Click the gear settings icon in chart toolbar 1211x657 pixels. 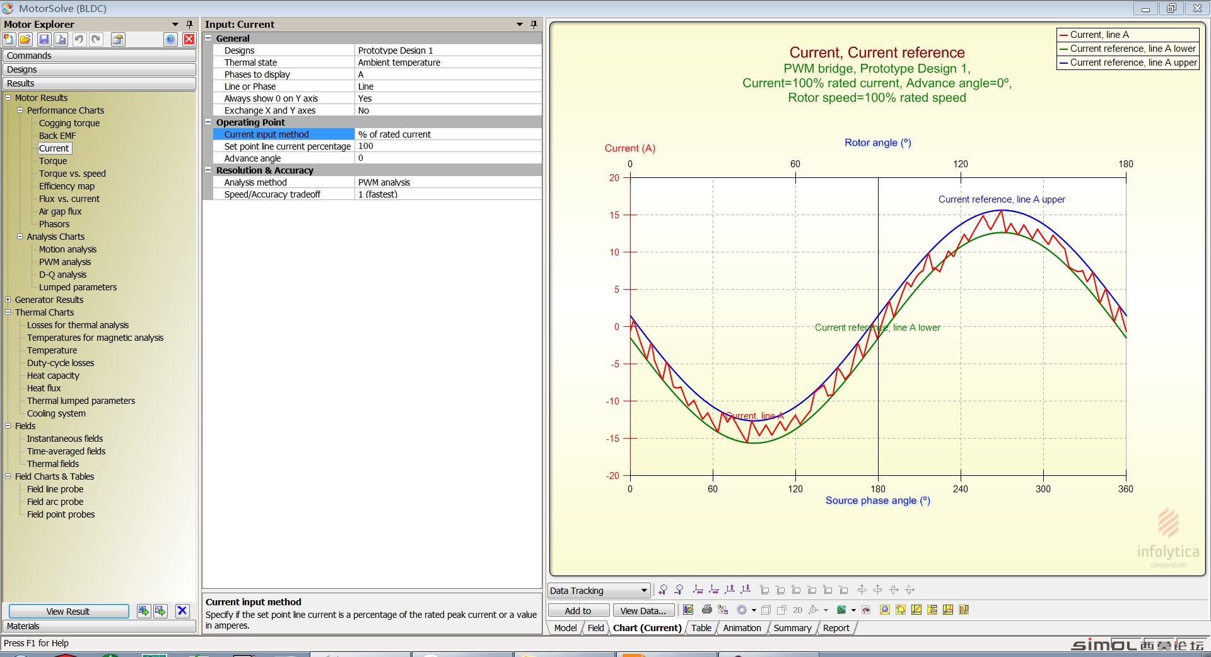[742, 610]
